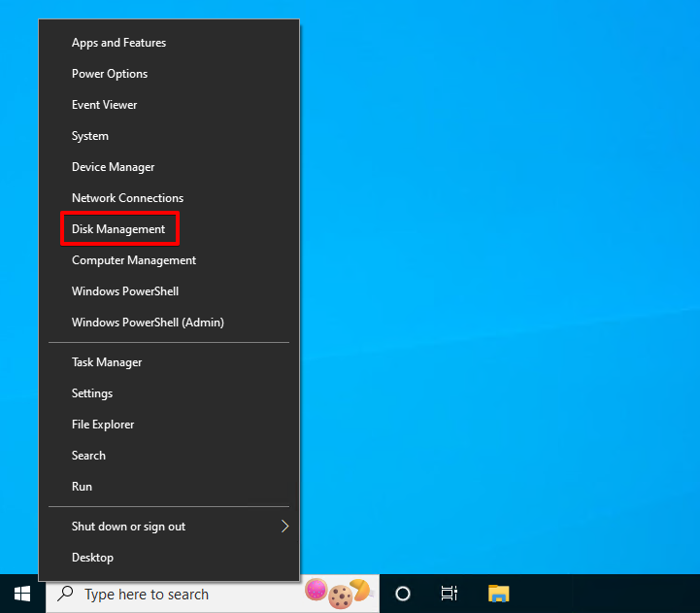The image size is (700, 613).
Task: Click the Windows Start button
Action: pyautogui.click(x=22, y=594)
